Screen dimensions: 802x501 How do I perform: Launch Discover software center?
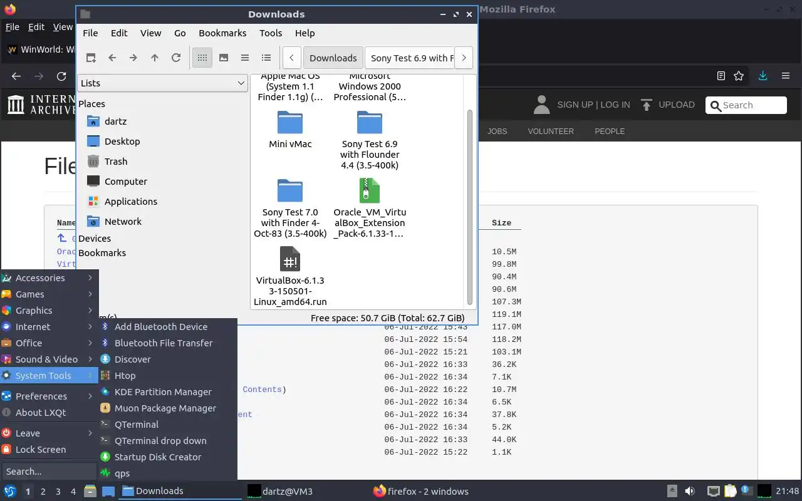[x=167, y=359]
